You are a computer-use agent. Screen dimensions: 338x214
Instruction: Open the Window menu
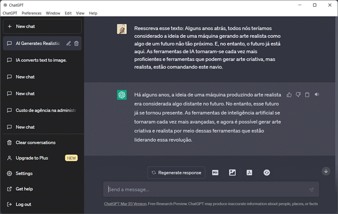click(x=53, y=13)
